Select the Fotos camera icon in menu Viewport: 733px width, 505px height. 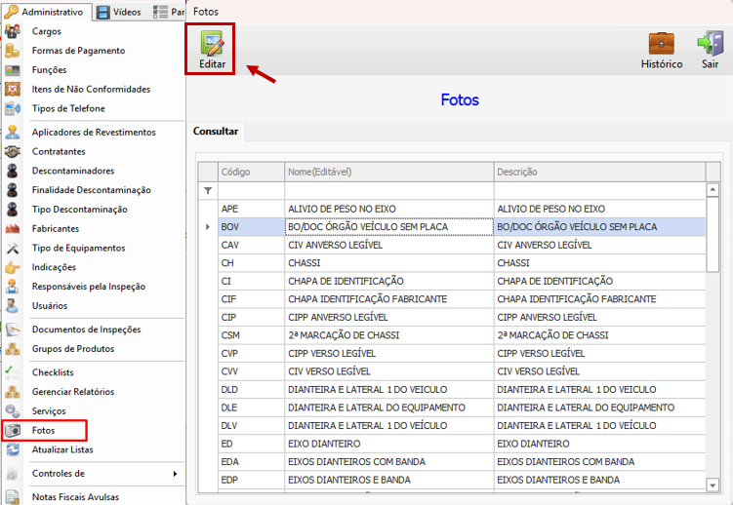[x=13, y=430]
